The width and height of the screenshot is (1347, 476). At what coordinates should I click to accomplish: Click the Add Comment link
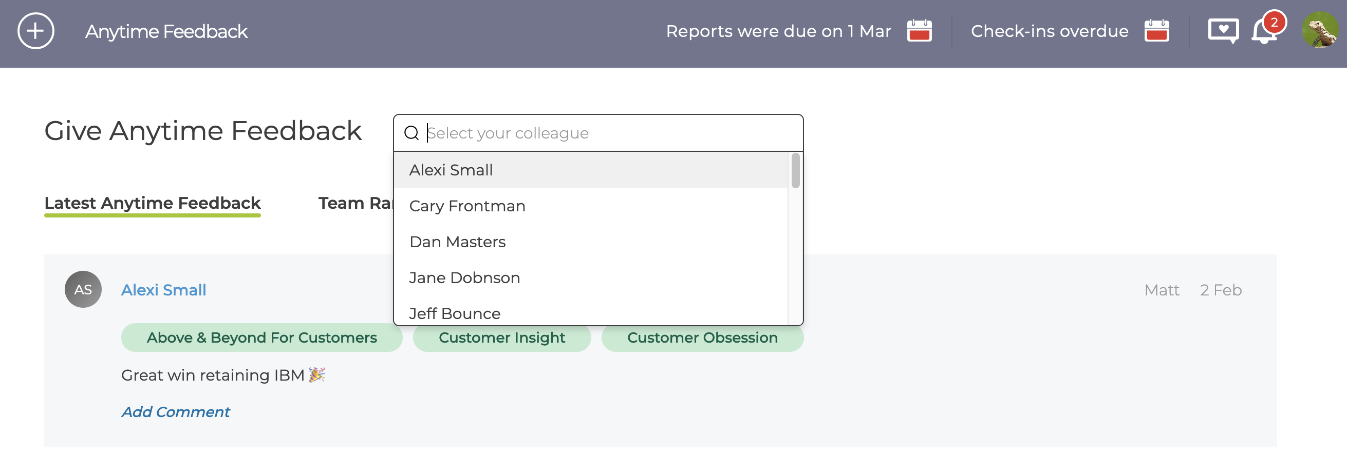pos(176,412)
